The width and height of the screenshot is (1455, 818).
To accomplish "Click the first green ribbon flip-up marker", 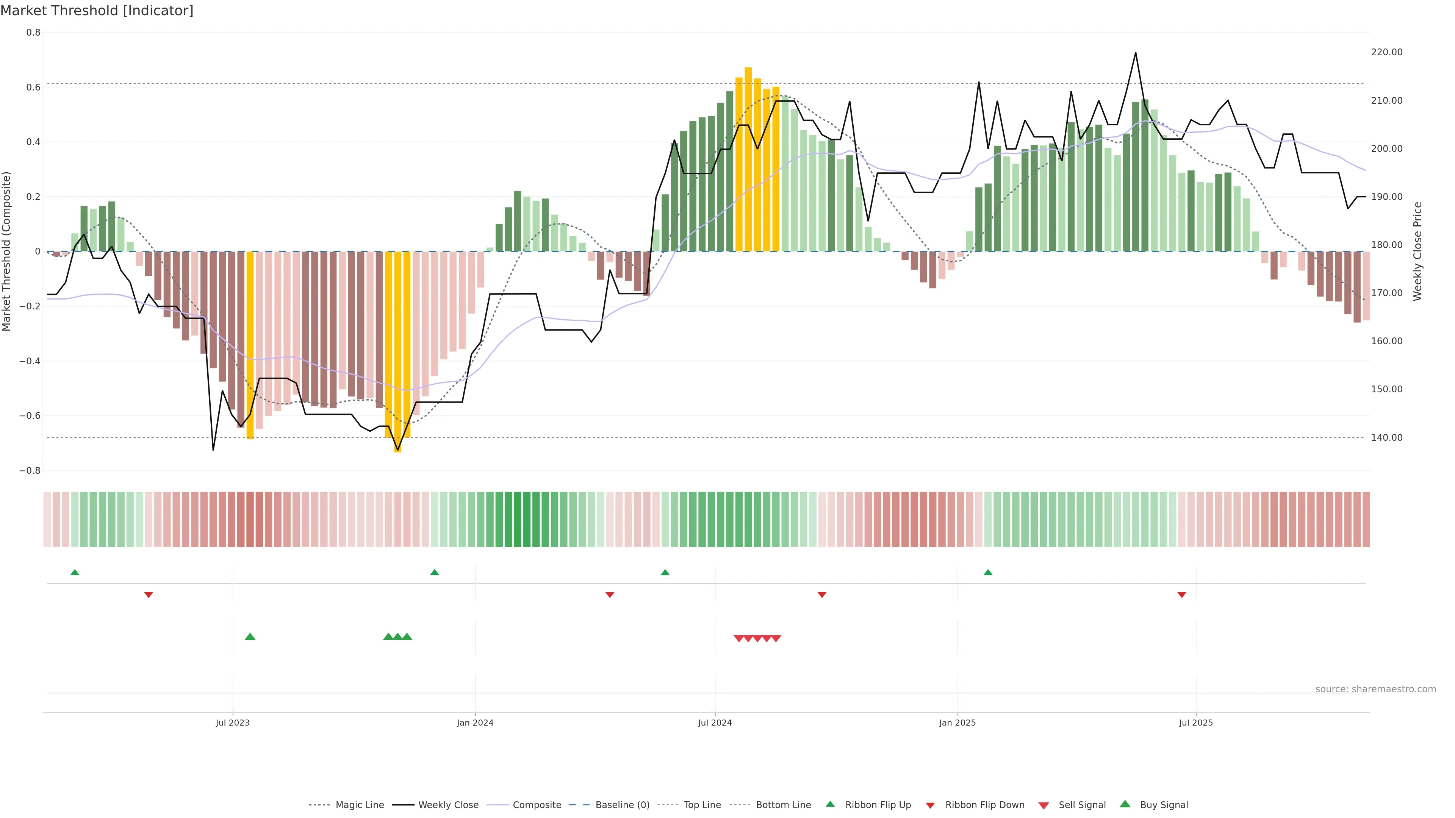I will (75, 573).
